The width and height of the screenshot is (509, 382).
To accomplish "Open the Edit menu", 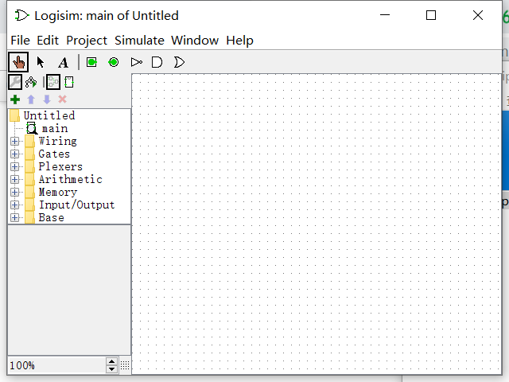I will coord(48,41).
